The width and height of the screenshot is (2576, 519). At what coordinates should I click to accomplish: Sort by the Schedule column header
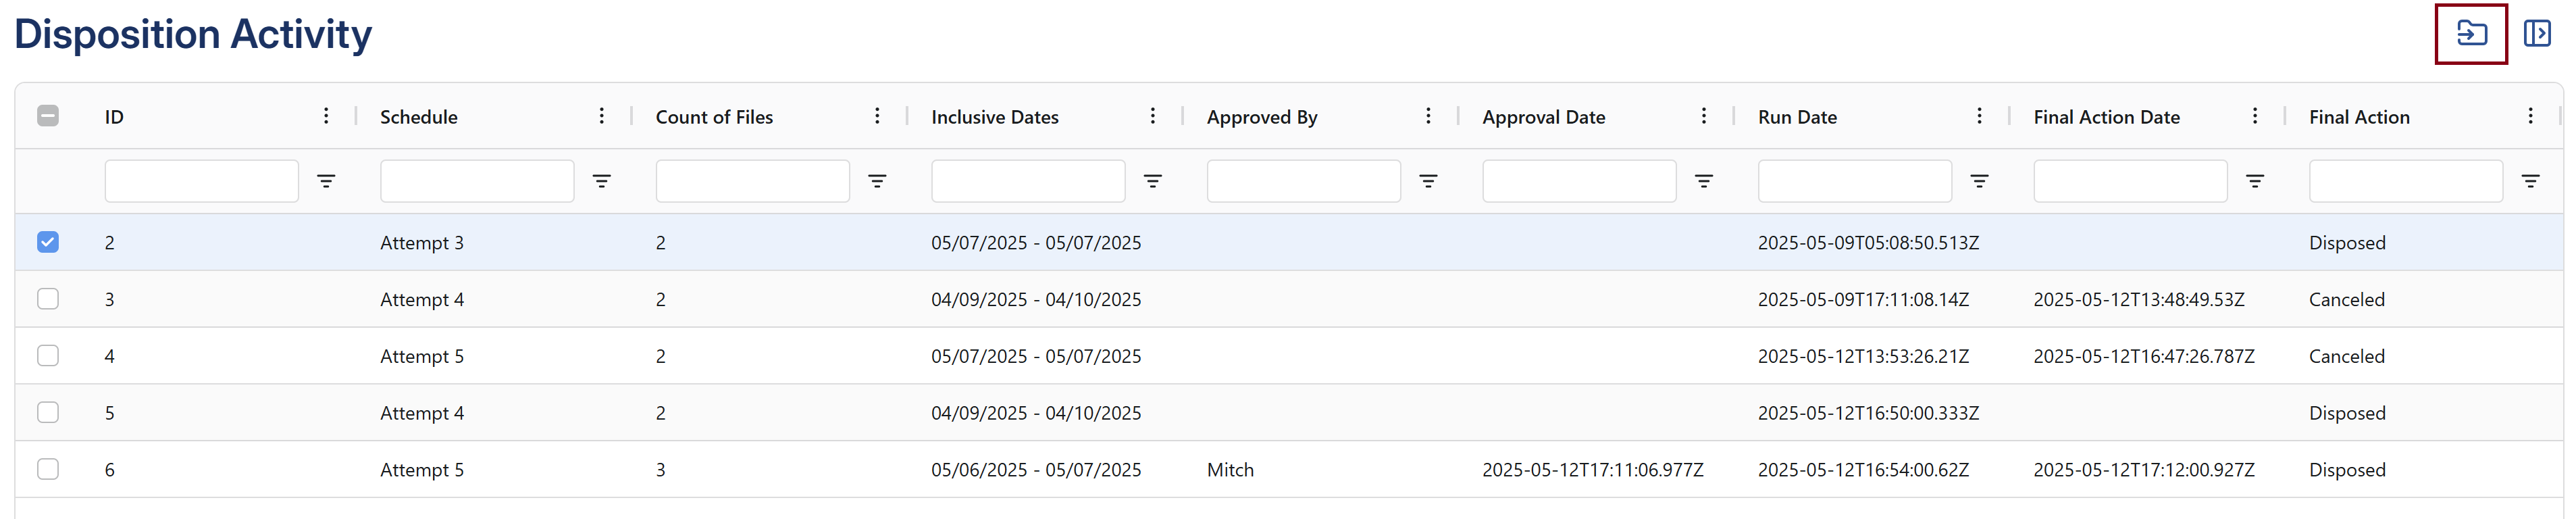[x=419, y=117]
